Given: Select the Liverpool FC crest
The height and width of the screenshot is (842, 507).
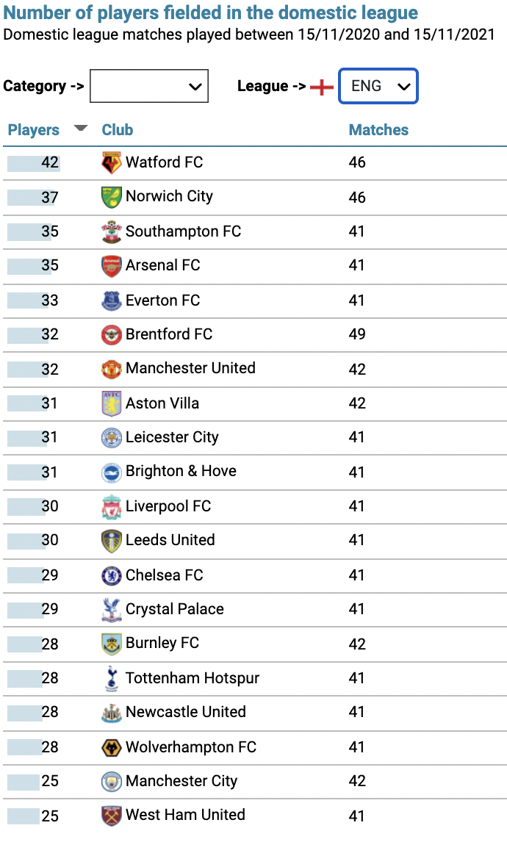Looking at the screenshot, I should (x=111, y=506).
